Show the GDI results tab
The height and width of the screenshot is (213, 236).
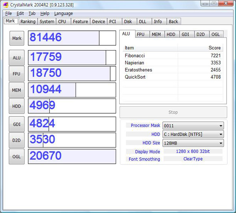(x=187, y=34)
